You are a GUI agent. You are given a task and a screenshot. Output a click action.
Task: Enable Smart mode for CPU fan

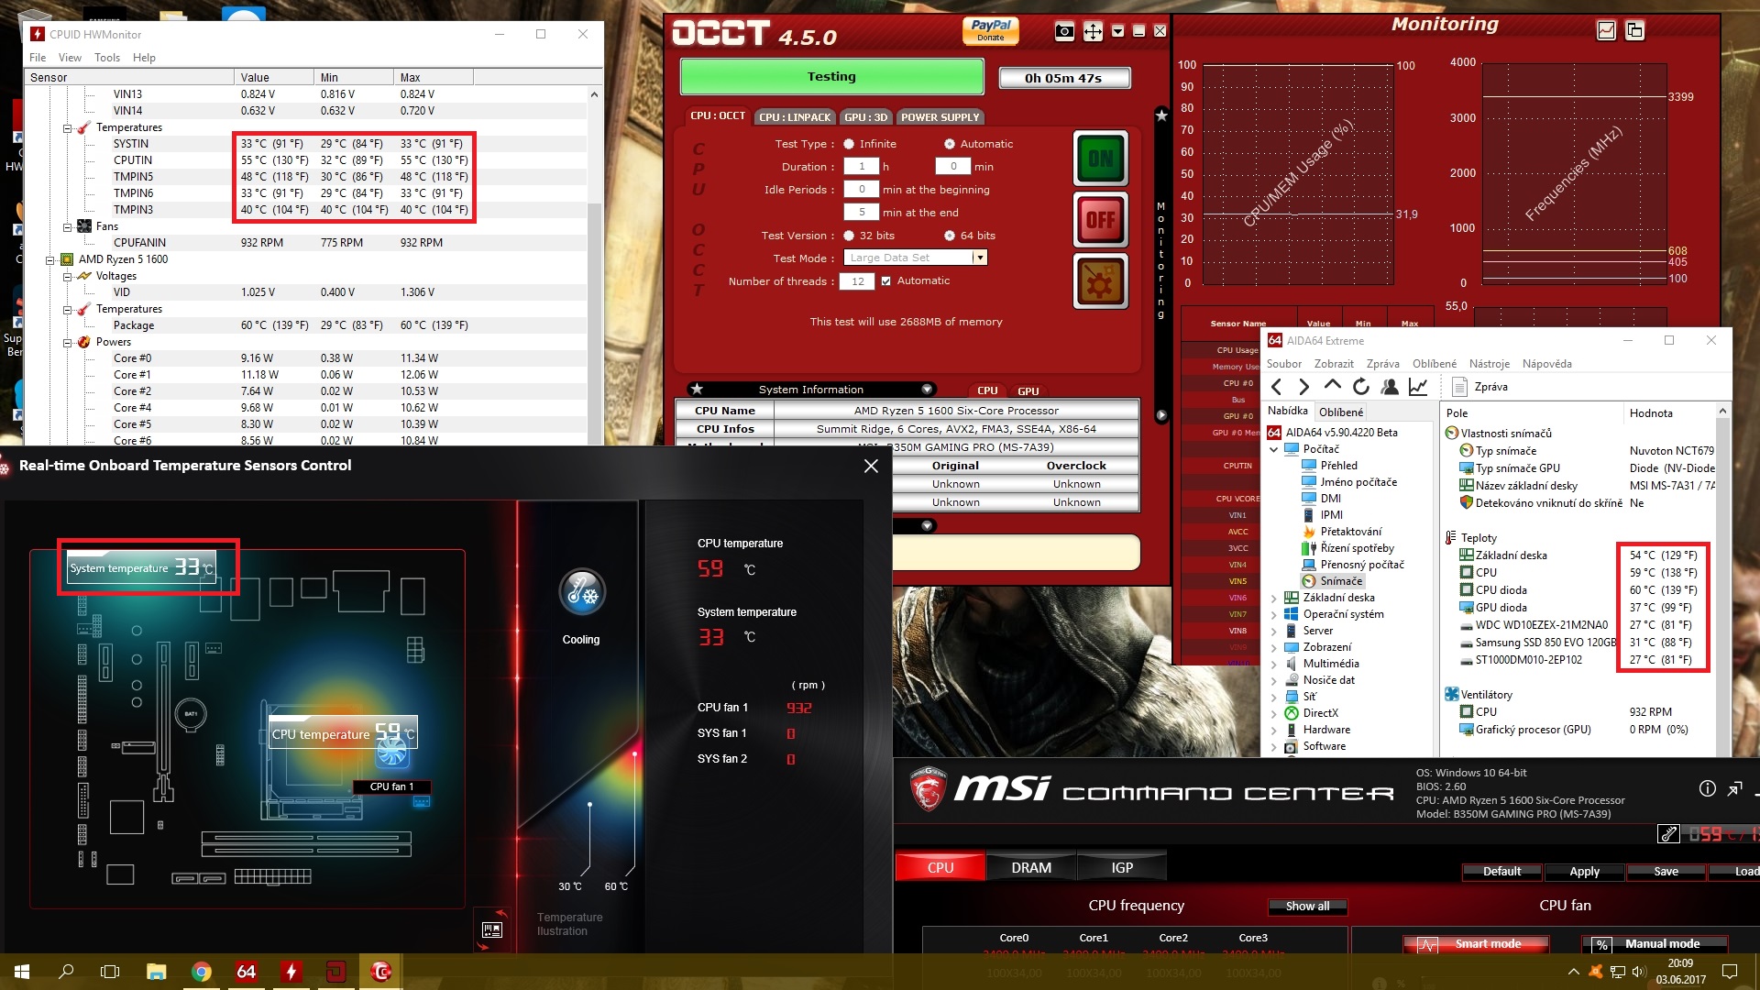point(1476,944)
